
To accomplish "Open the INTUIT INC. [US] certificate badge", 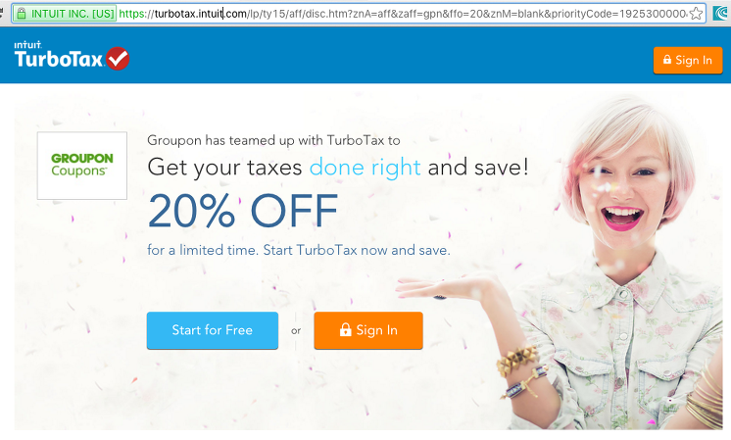I will pos(65,14).
